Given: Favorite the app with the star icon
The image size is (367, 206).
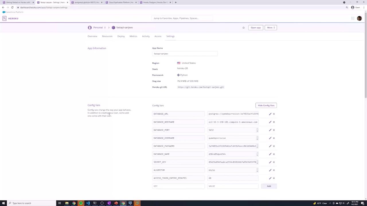Looking at the screenshot, I should pyautogui.click(x=244, y=28).
